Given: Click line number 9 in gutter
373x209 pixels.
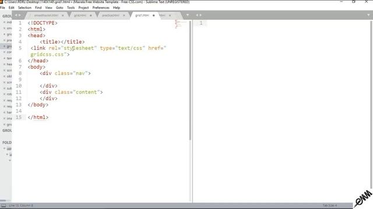Looking at the screenshot, I should point(20,80).
